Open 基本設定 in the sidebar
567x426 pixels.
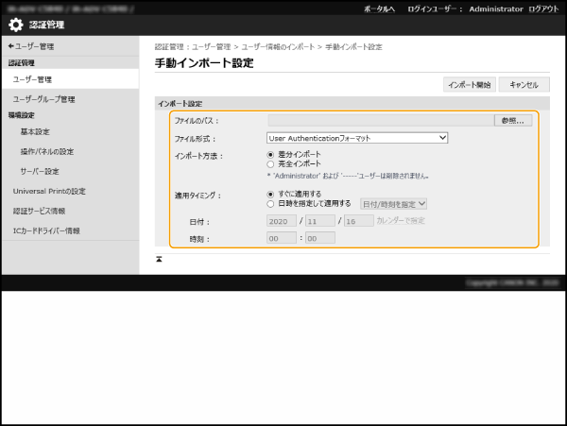(x=35, y=131)
